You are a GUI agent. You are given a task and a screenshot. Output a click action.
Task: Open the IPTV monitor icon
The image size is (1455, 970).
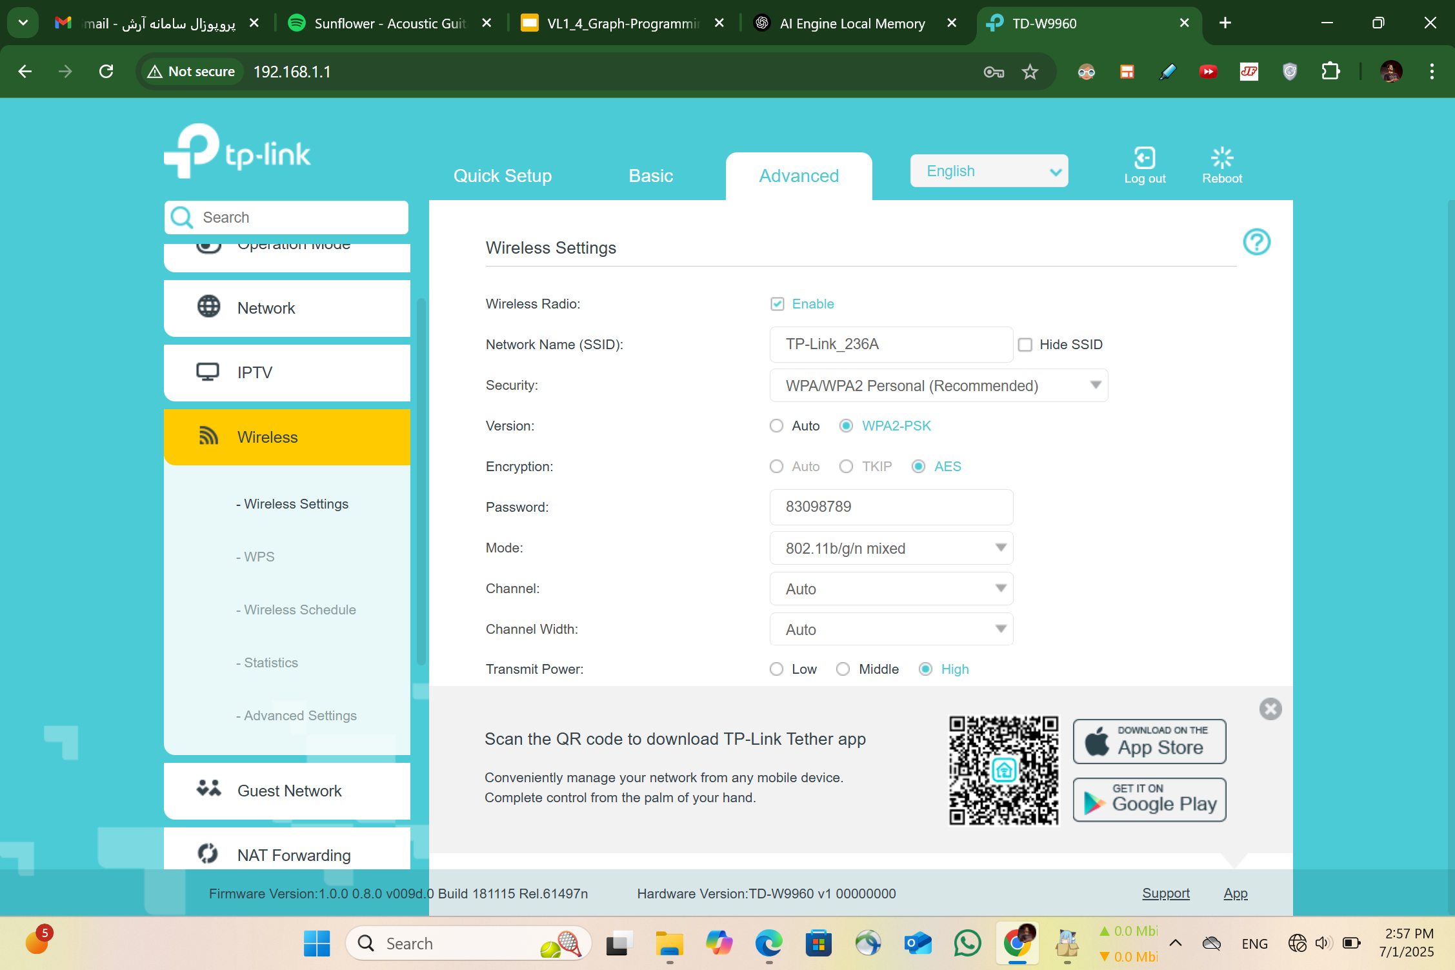(208, 372)
